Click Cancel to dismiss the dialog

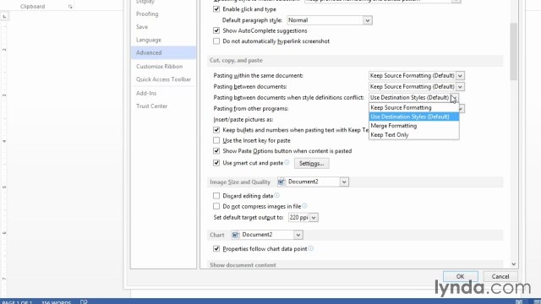click(x=500, y=276)
